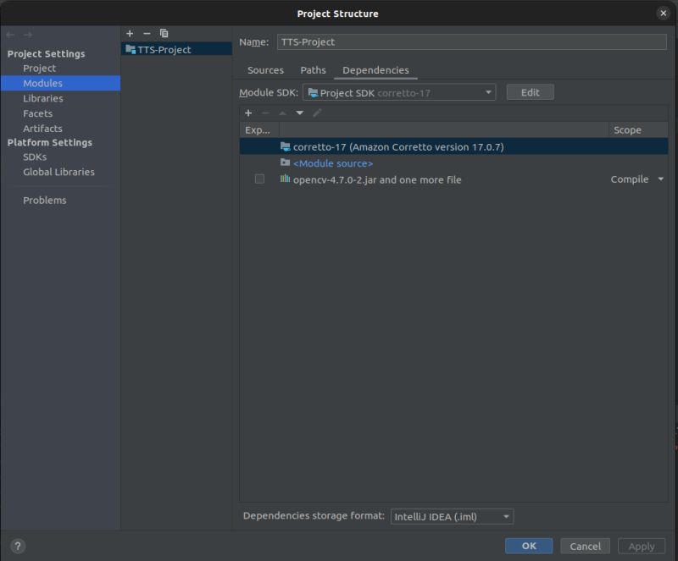Viewport: 678px width, 561px height.
Task: Click the forward navigation arrow
Action: pos(27,35)
